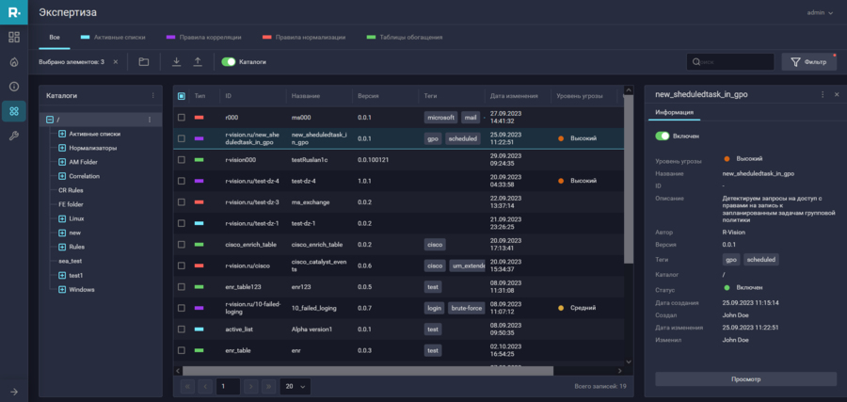Select the CR Rules catalog
This screenshot has height=402, width=847.
pyautogui.click(x=71, y=190)
